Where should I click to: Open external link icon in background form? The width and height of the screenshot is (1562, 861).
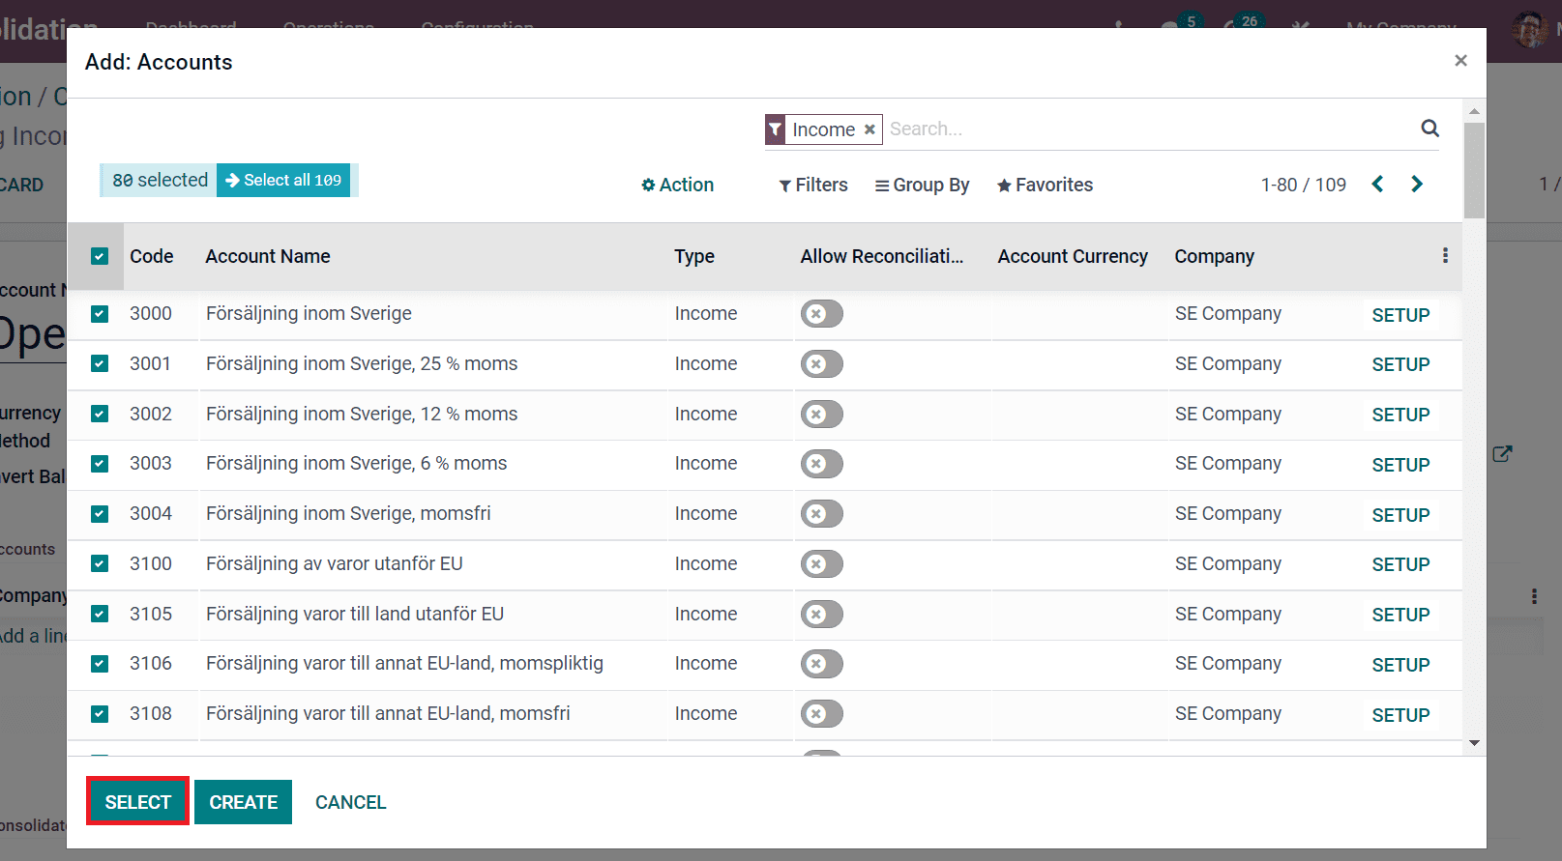point(1502,453)
